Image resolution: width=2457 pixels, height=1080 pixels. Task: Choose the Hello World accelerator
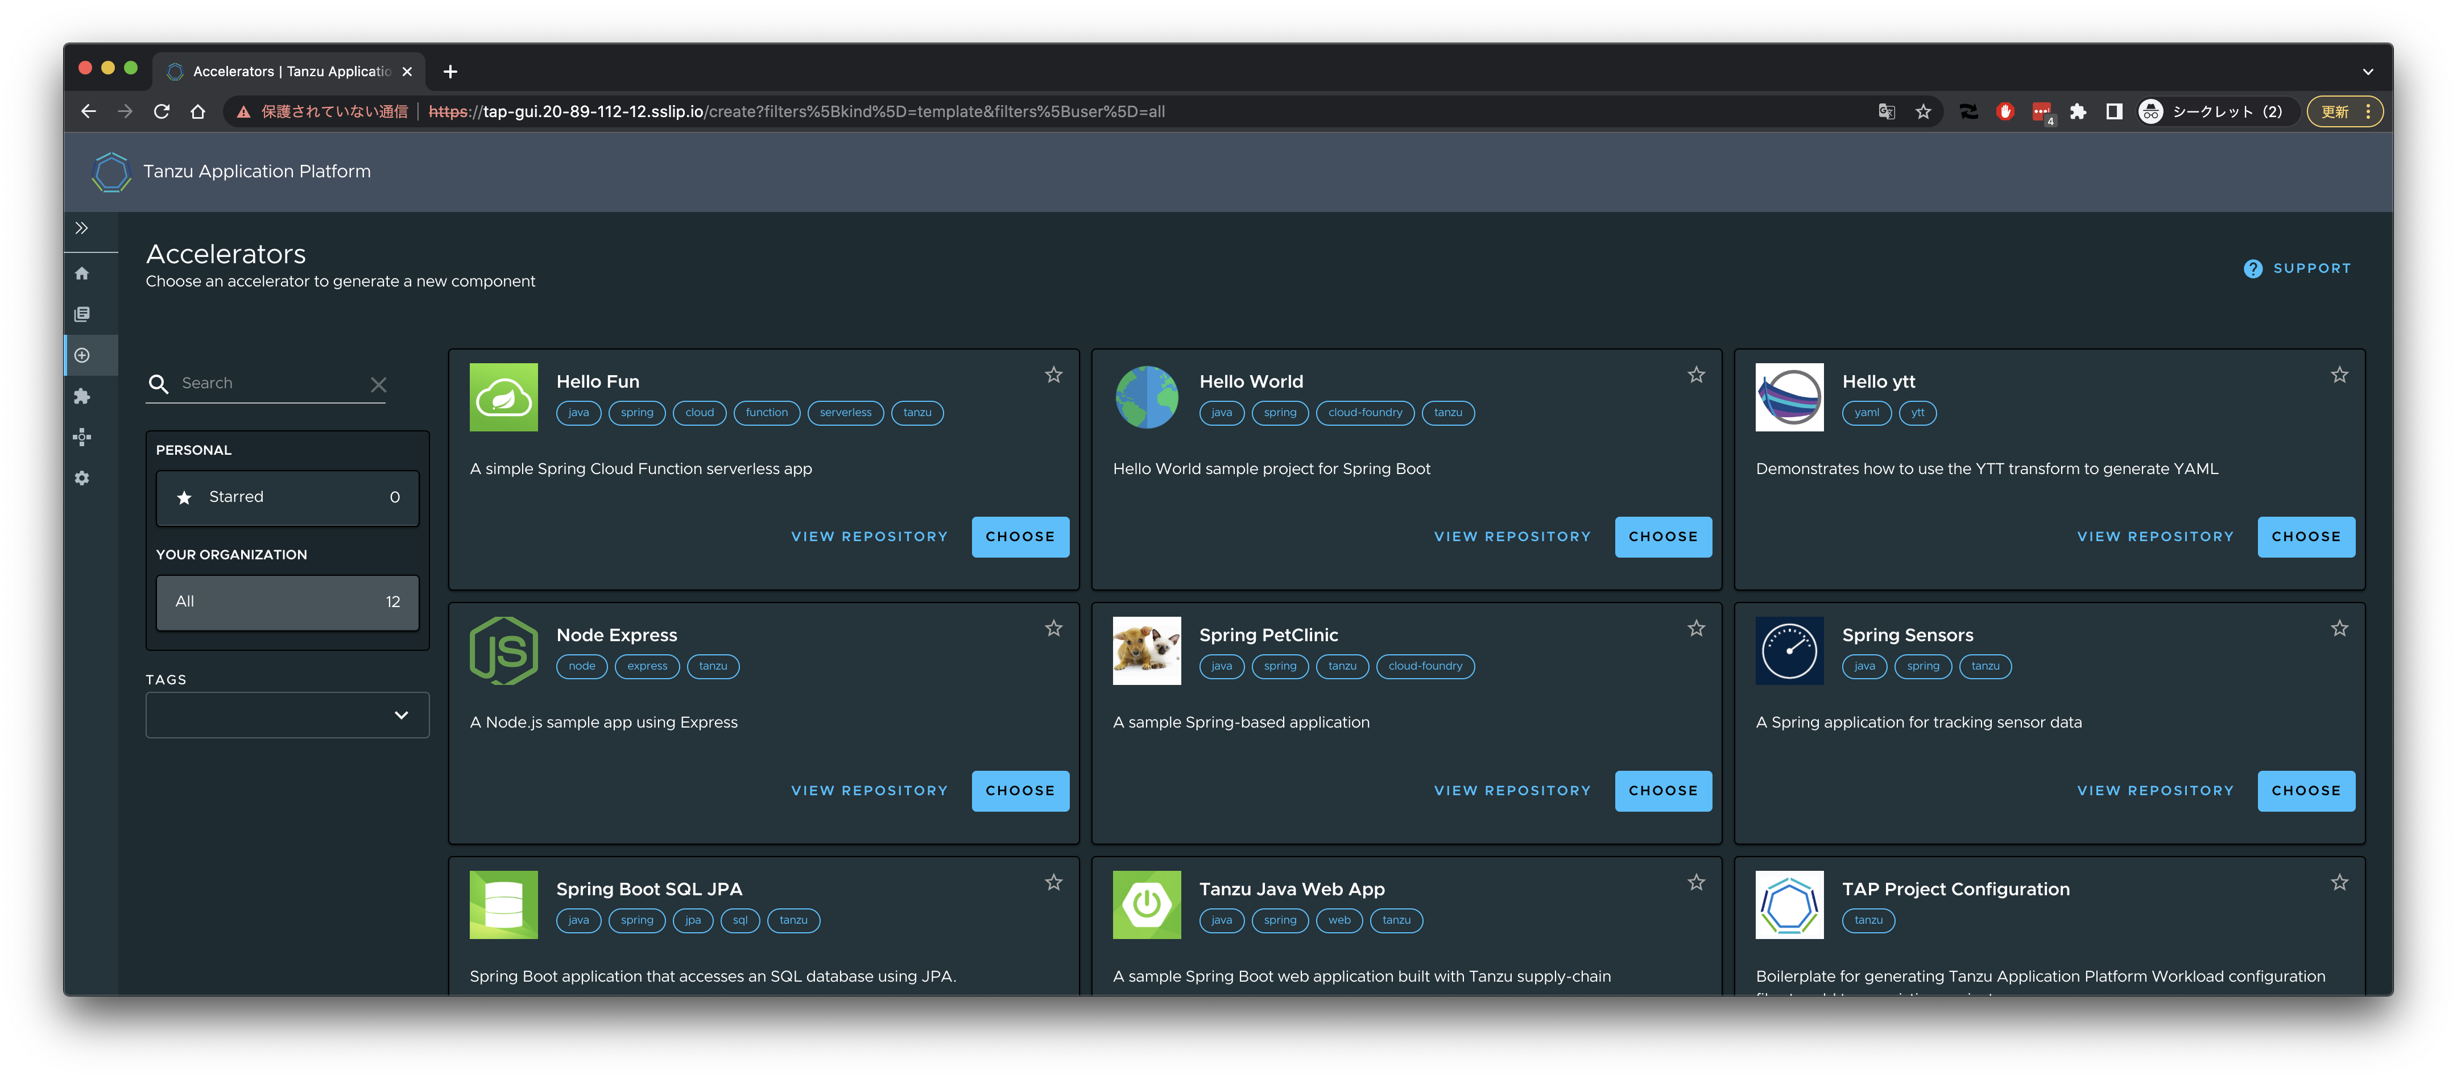click(1662, 537)
